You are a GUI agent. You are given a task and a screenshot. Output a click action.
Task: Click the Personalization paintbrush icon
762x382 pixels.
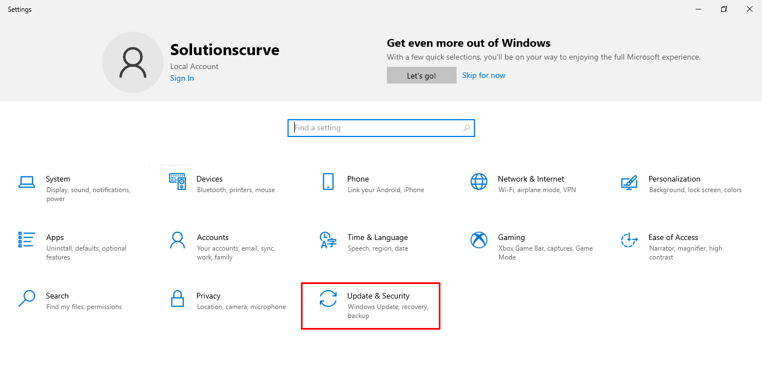[x=629, y=182]
